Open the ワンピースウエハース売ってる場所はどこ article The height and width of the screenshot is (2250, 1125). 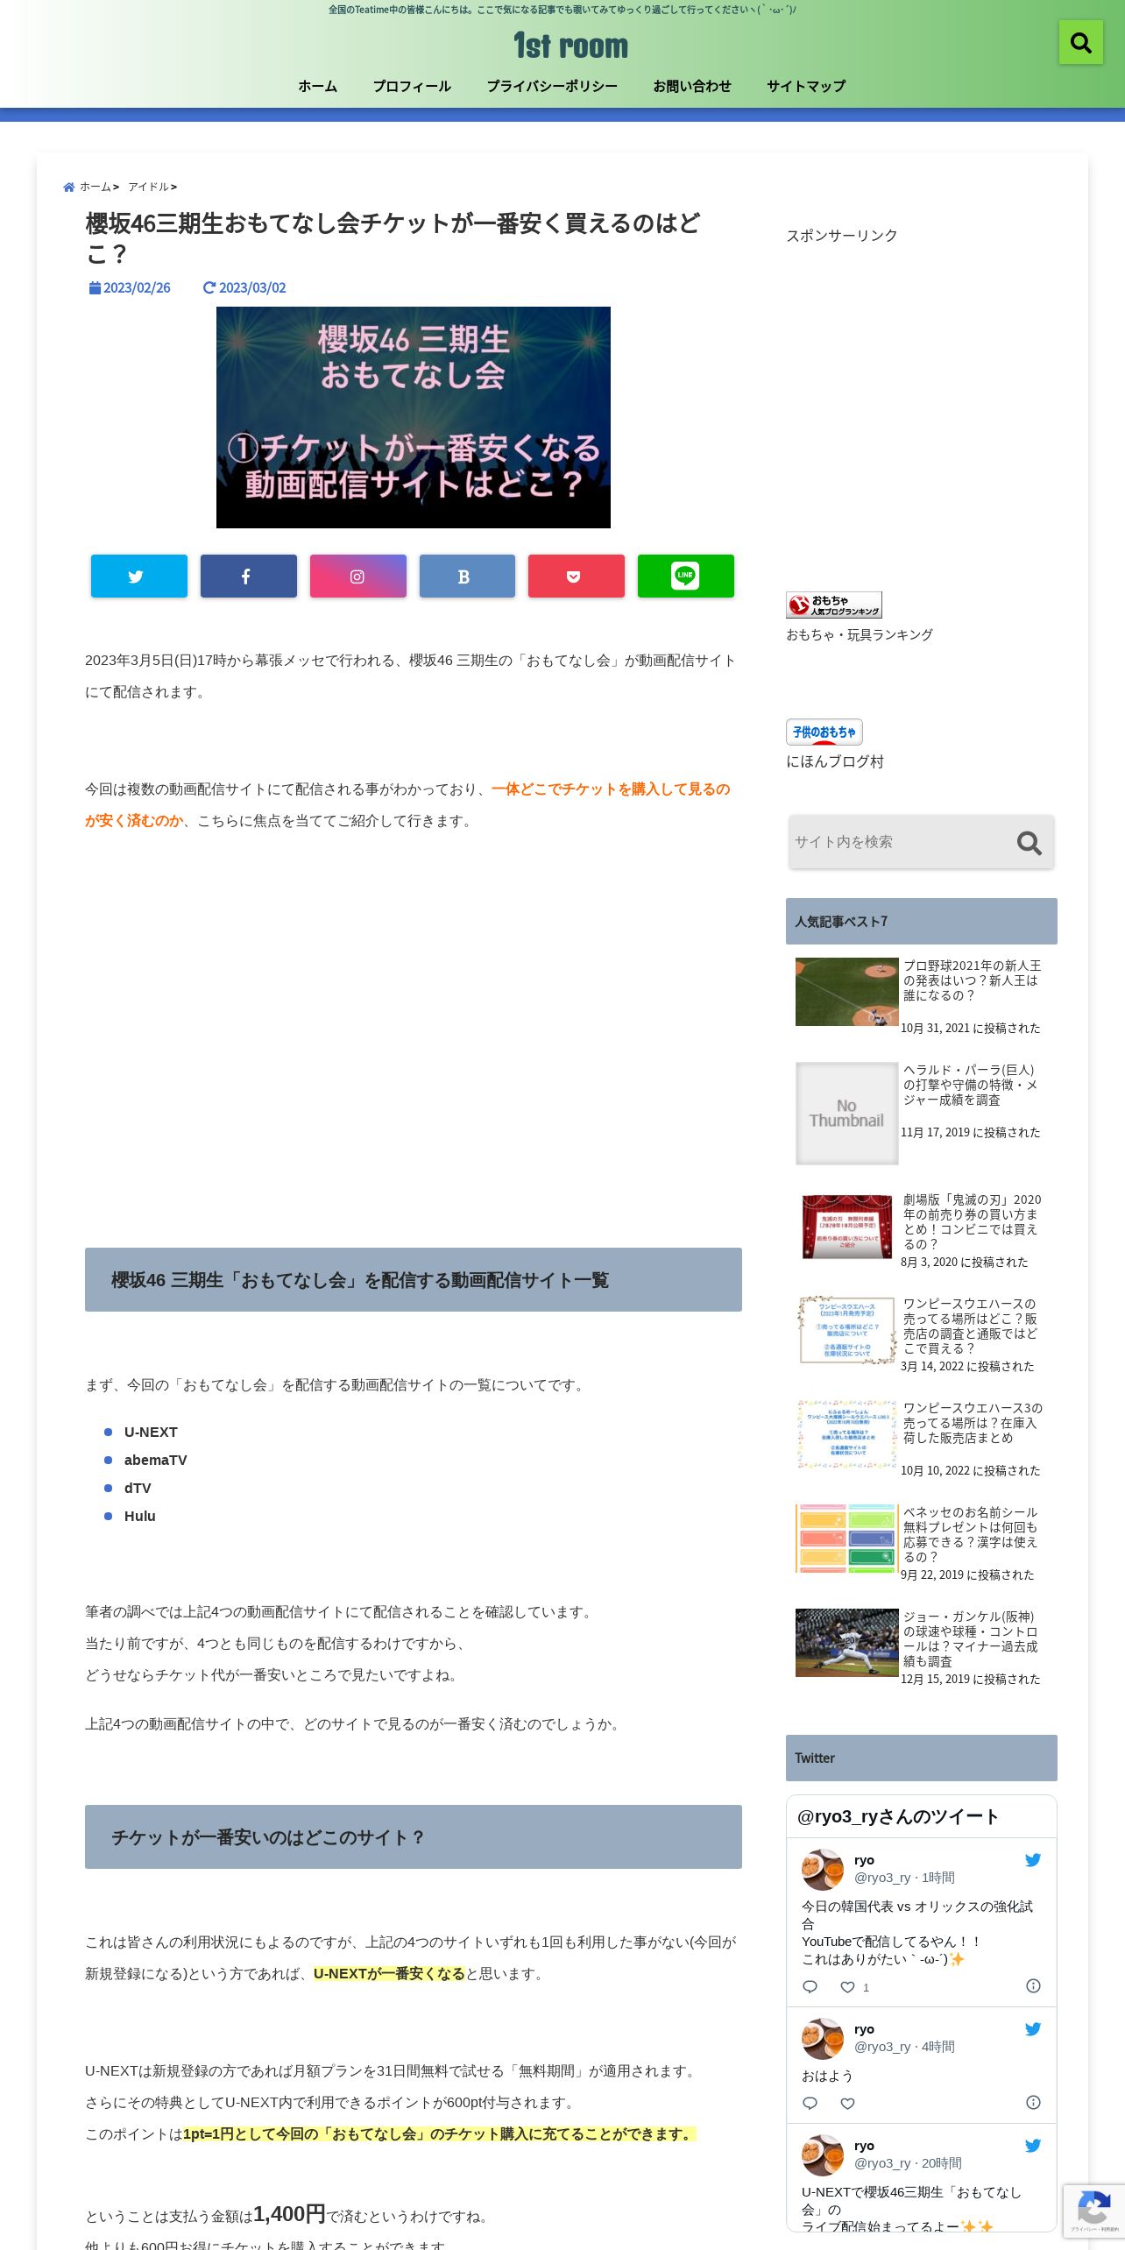970,1326
